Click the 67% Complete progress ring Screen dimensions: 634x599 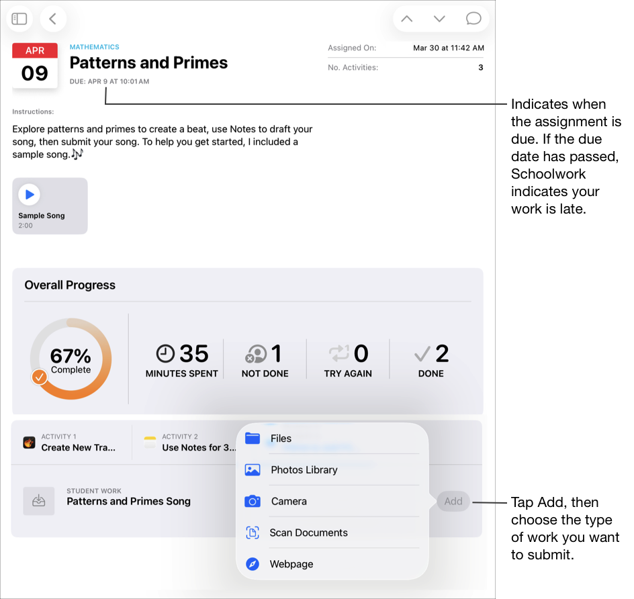tap(71, 358)
